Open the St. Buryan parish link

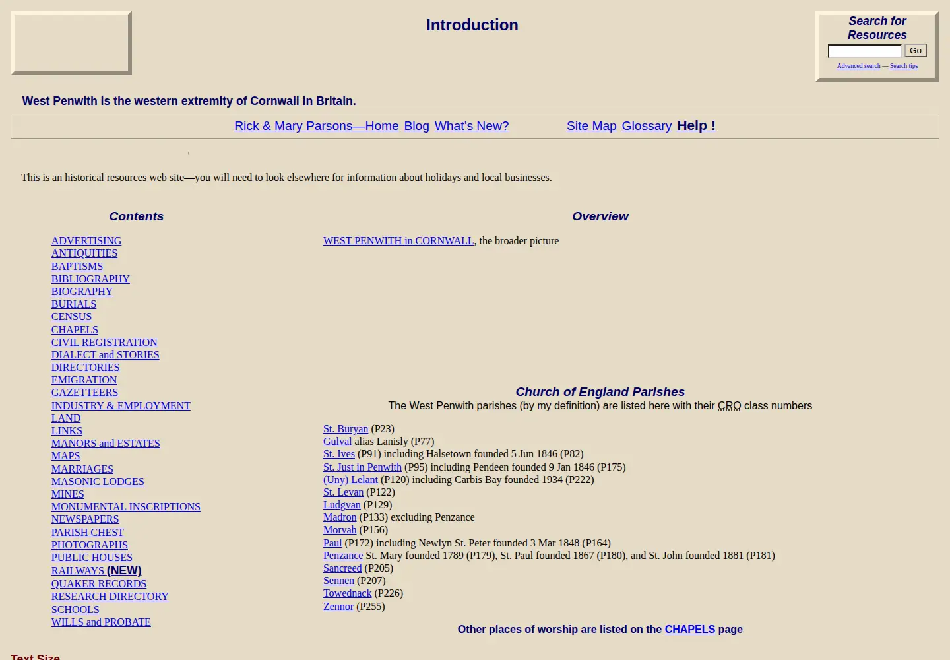[x=346, y=429]
